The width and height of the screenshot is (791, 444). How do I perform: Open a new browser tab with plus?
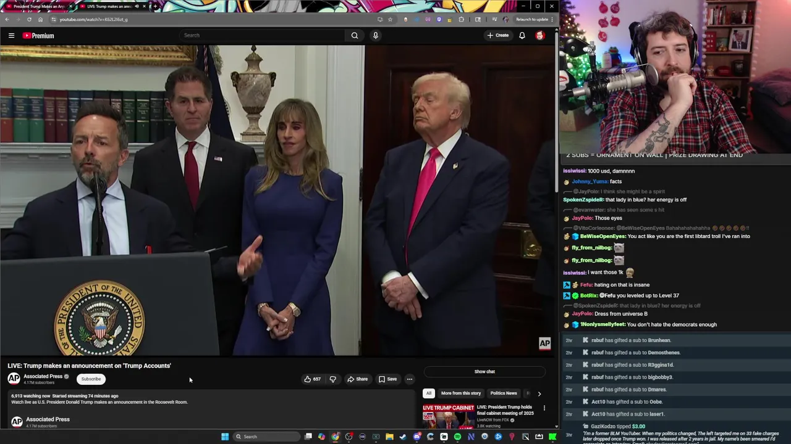(x=155, y=6)
